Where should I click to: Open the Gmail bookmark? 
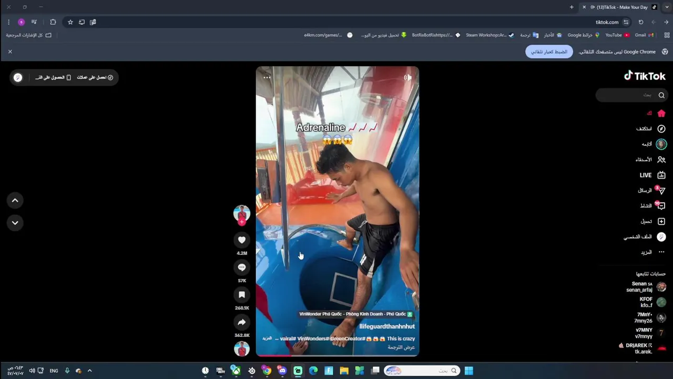coord(644,35)
